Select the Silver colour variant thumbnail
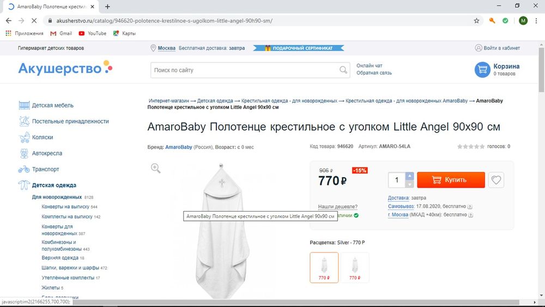545x307 pixels. pyautogui.click(x=324, y=267)
